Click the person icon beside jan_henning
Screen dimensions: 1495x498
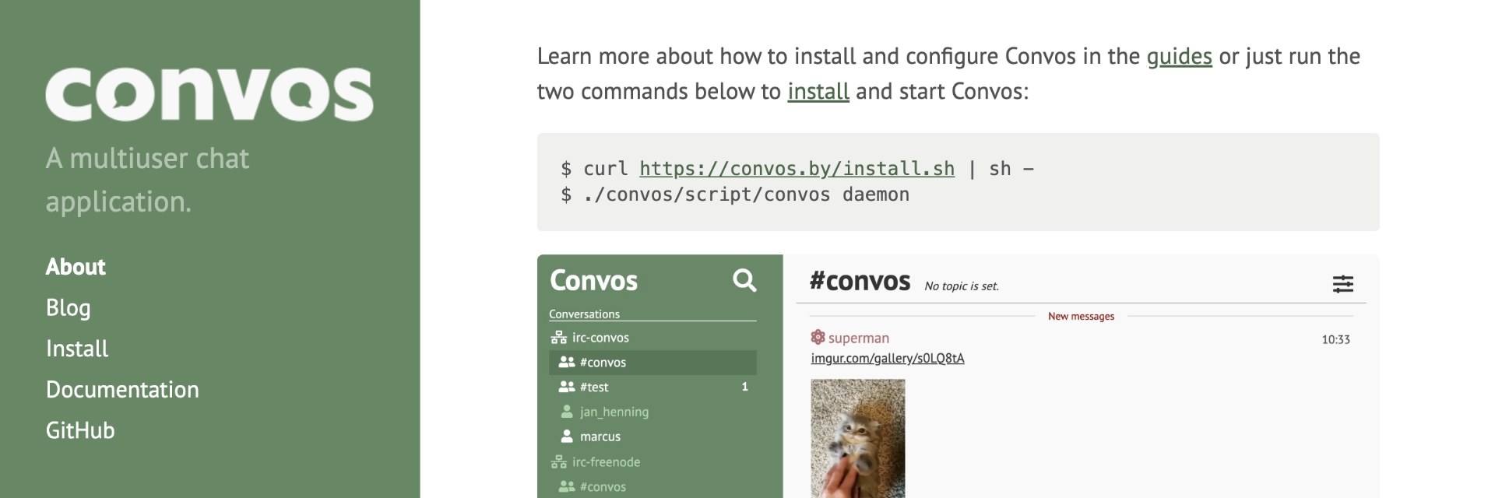567,412
